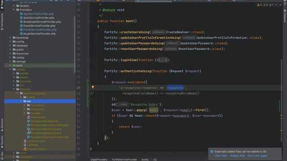Expand the public folder
This screenshot has height=161, width=287.
coord(10,50)
